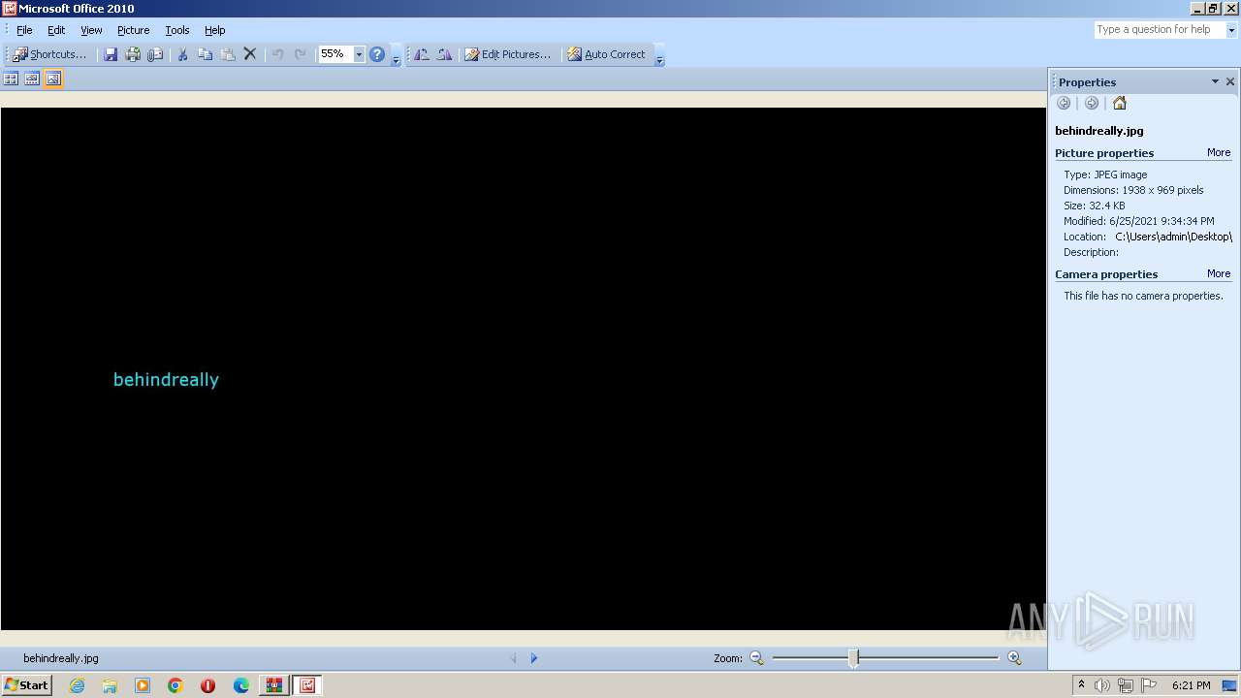The image size is (1241, 698).
Task: Launch Google Chrome from taskbar
Action: (x=175, y=685)
